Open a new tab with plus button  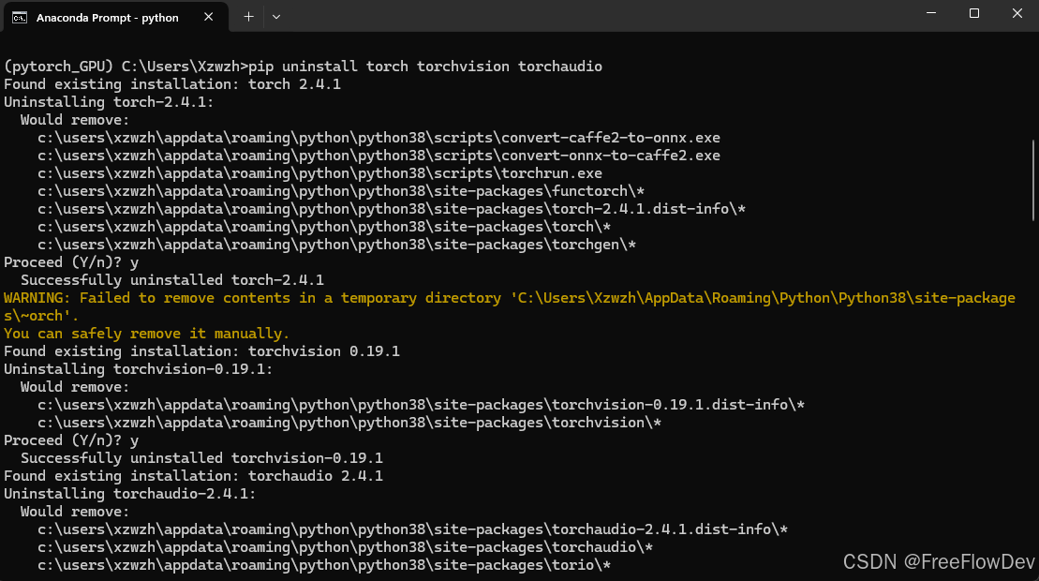pyautogui.click(x=248, y=17)
